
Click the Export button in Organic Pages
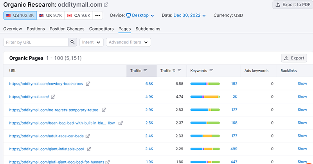(294, 58)
